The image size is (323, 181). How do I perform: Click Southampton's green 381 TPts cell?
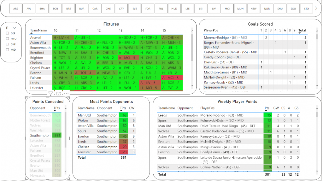pos(57,136)
